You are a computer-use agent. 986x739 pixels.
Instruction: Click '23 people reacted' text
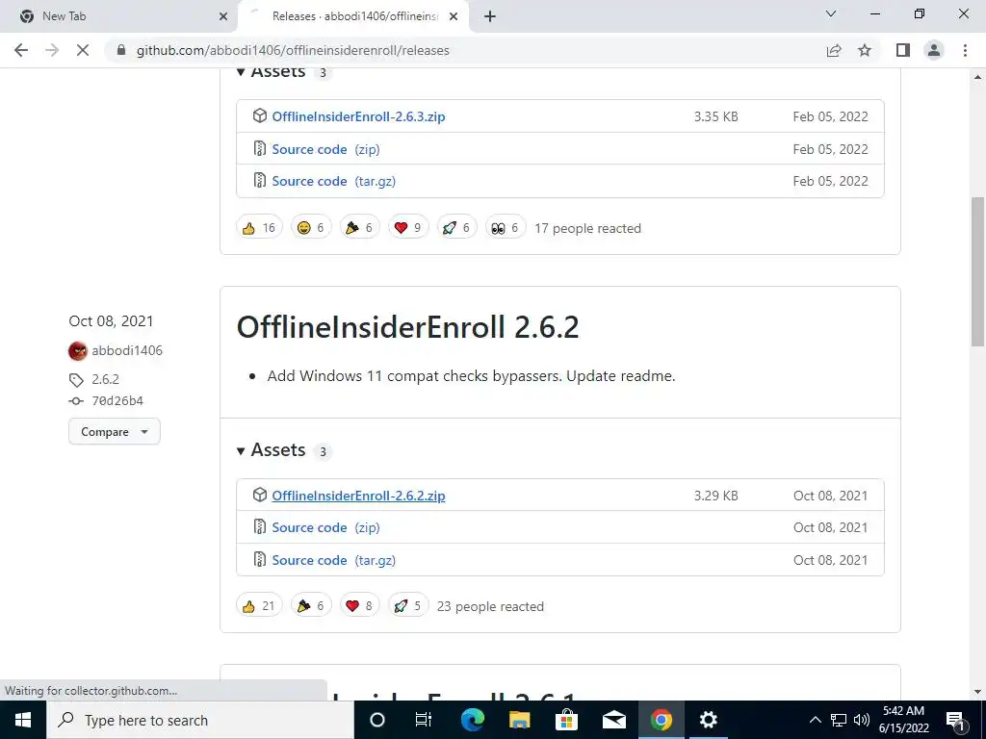[490, 606]
